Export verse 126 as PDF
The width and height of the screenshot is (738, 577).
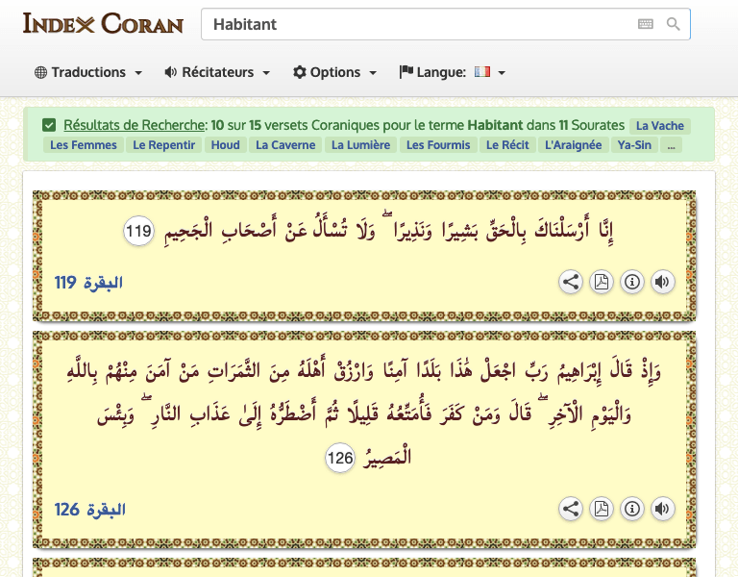coord(601,509)
